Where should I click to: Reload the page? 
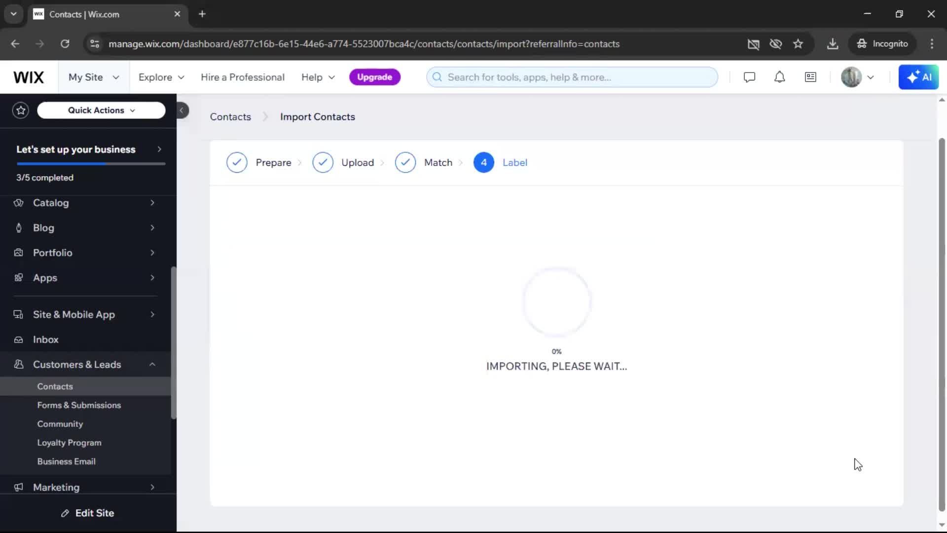click(x=65, y=44)
